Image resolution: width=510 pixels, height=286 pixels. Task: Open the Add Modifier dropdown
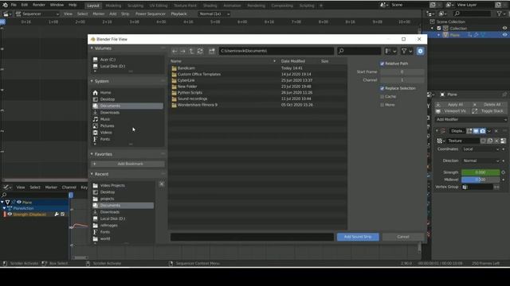point(471,119)
